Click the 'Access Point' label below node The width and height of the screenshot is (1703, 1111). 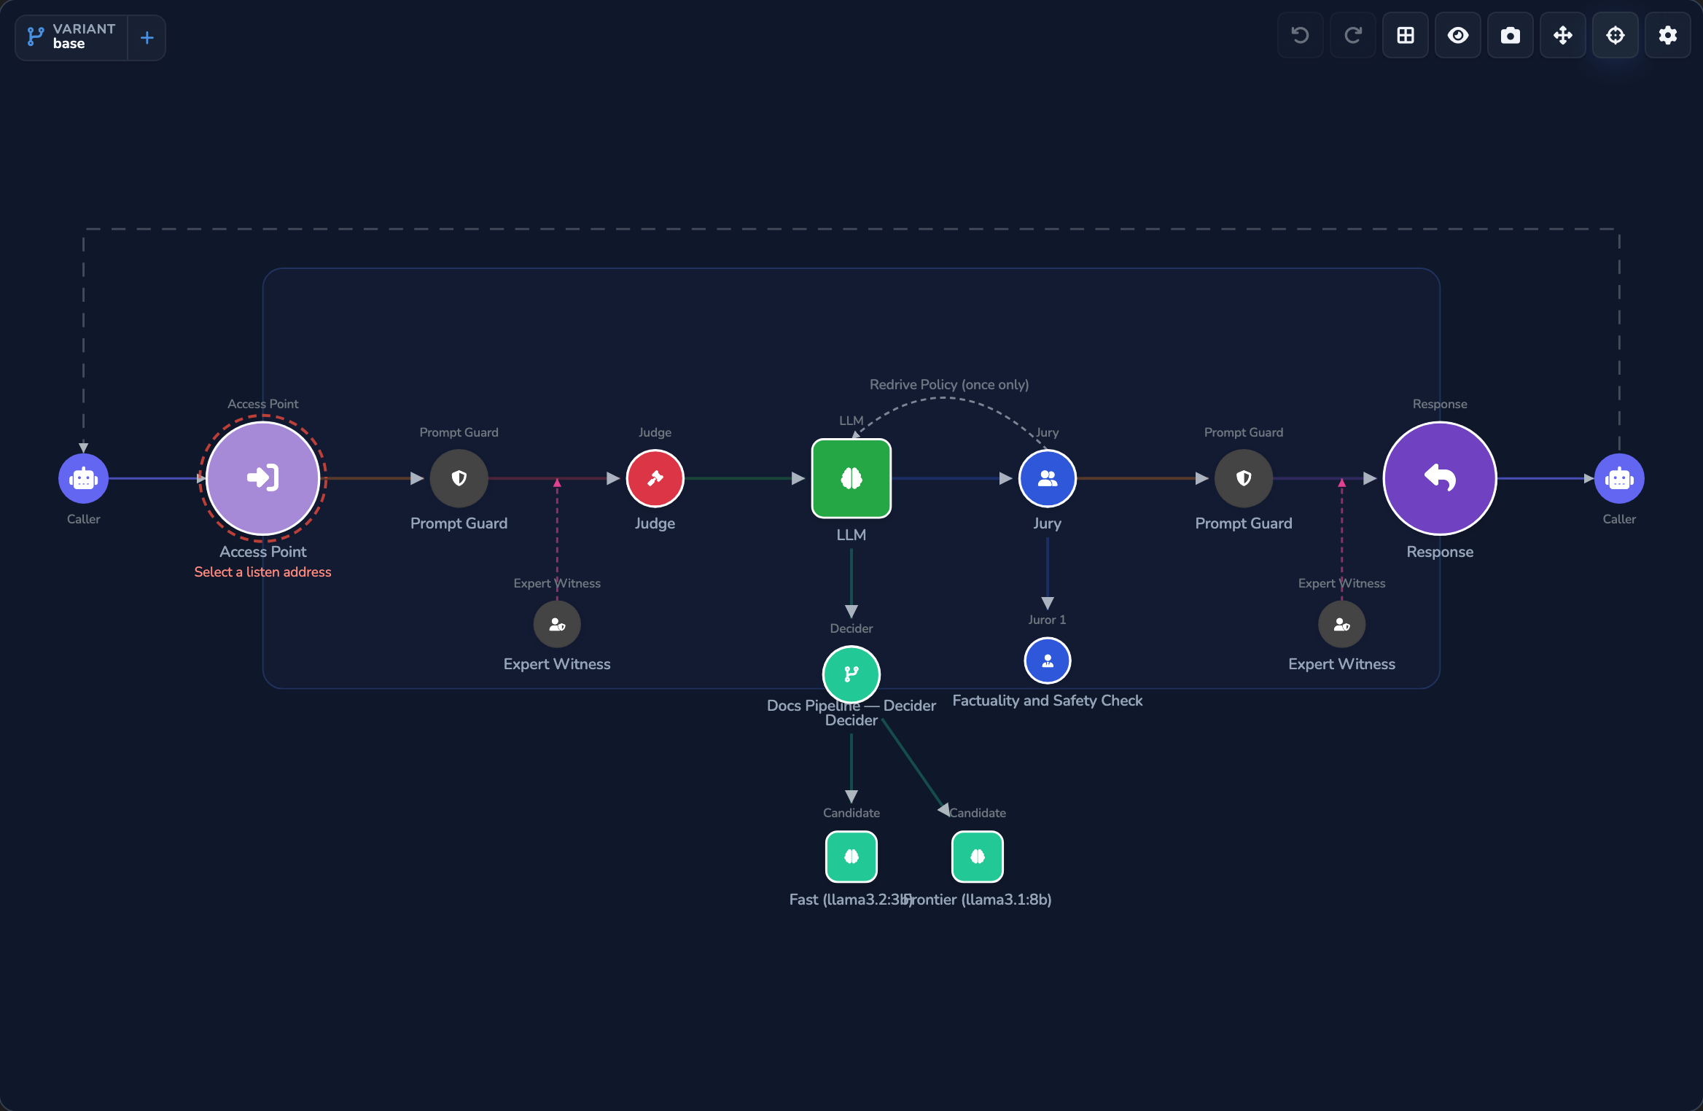[x=262, y=552]
